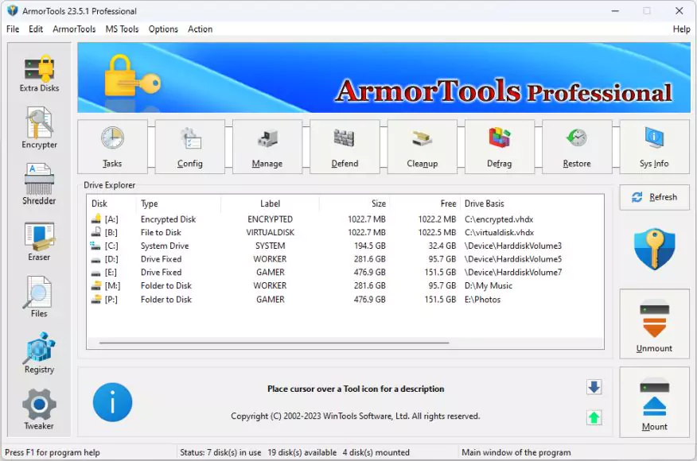Open the Registry tool

coord(39,353)
